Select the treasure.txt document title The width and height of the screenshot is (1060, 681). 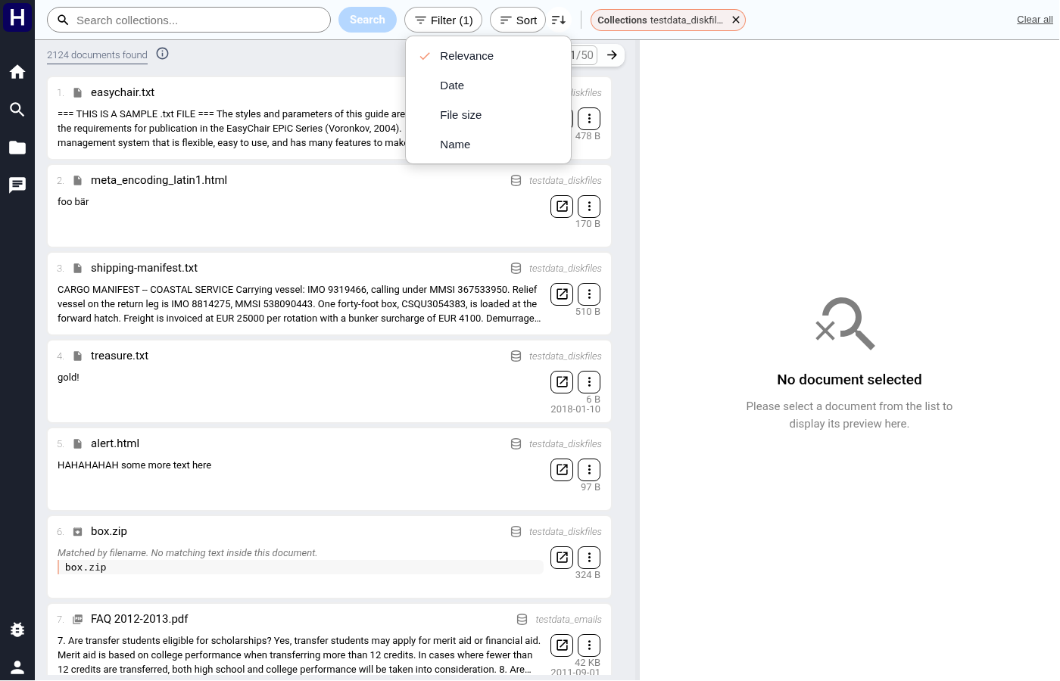coord(120,356)
